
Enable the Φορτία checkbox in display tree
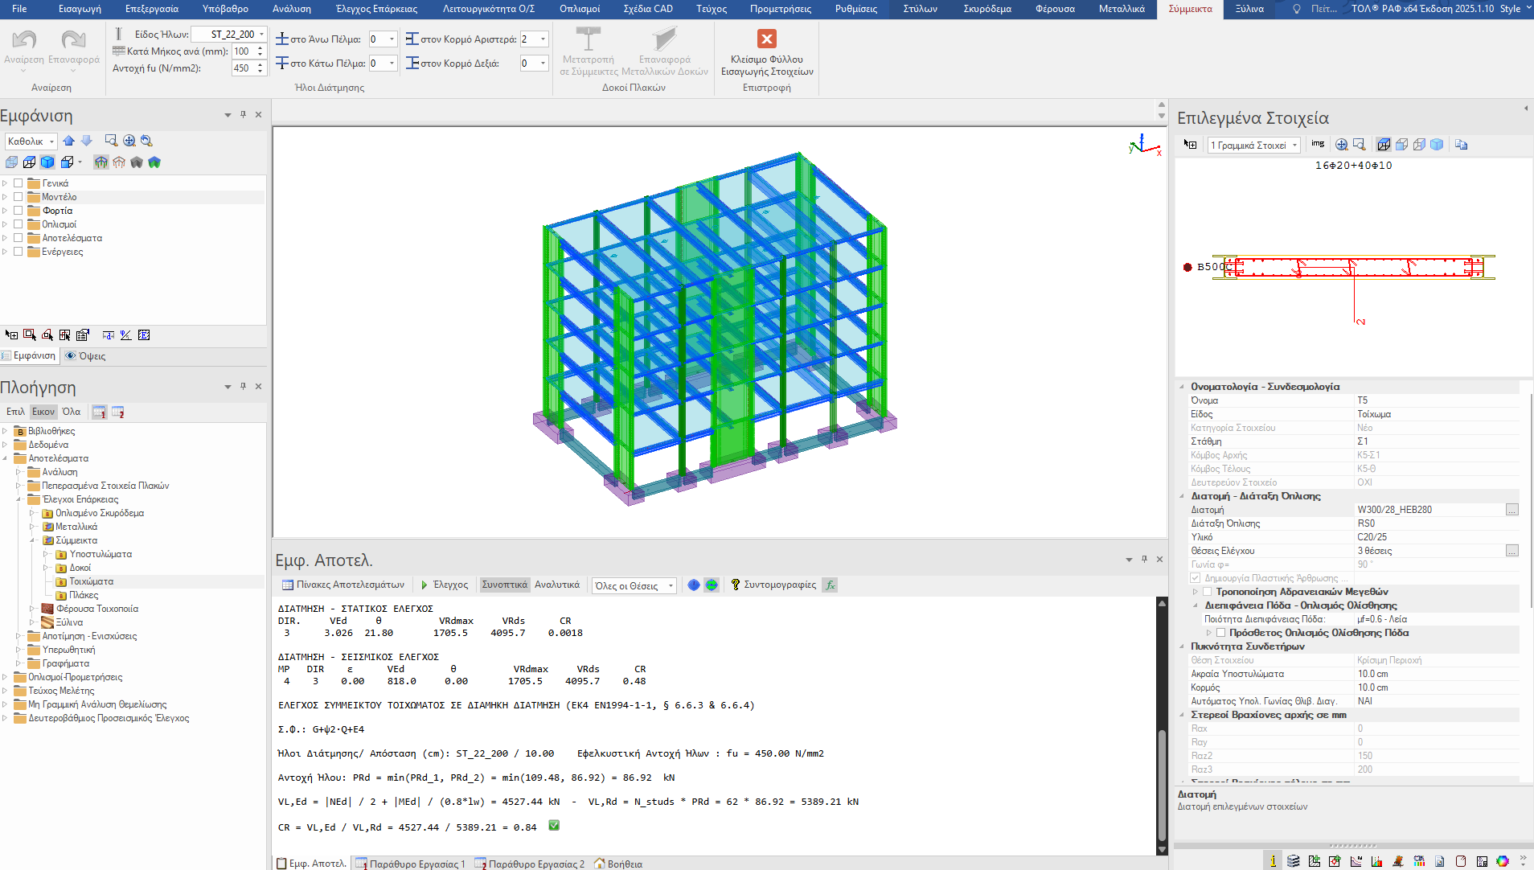(18, 211)
